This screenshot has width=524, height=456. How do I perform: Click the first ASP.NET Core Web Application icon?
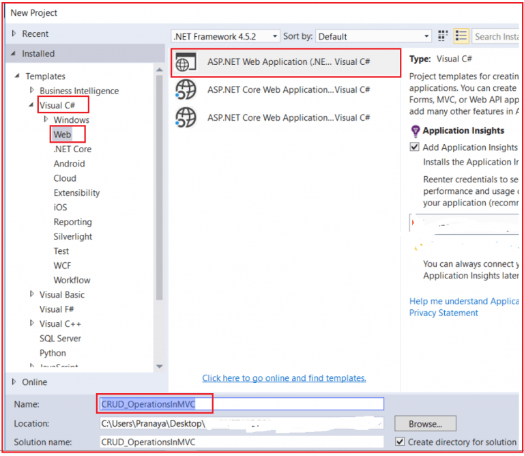pyautogui.click(x=186, y=90)
